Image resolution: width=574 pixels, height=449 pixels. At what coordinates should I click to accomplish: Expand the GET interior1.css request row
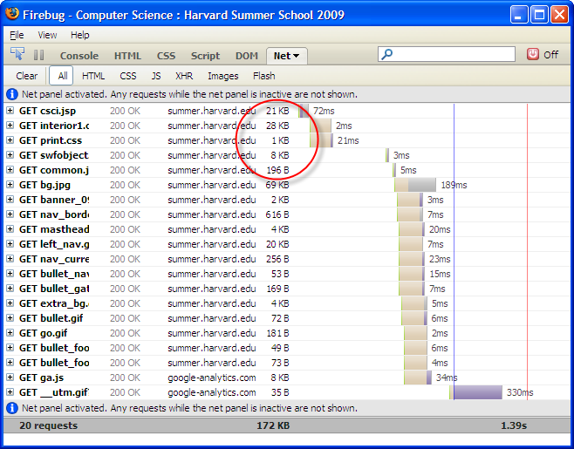click(x=10, y=126)
